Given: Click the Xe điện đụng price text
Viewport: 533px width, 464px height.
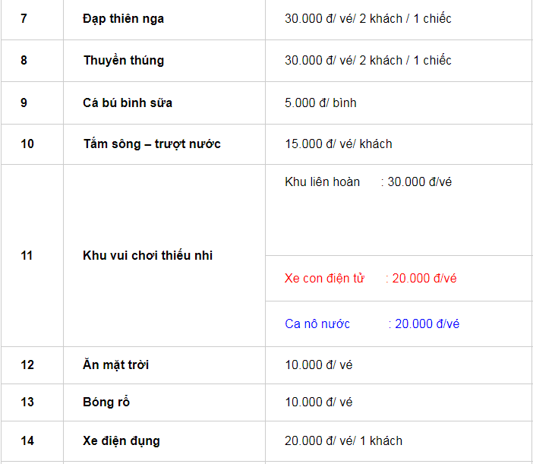Looking at the screenshot, I should pos(343,440).
